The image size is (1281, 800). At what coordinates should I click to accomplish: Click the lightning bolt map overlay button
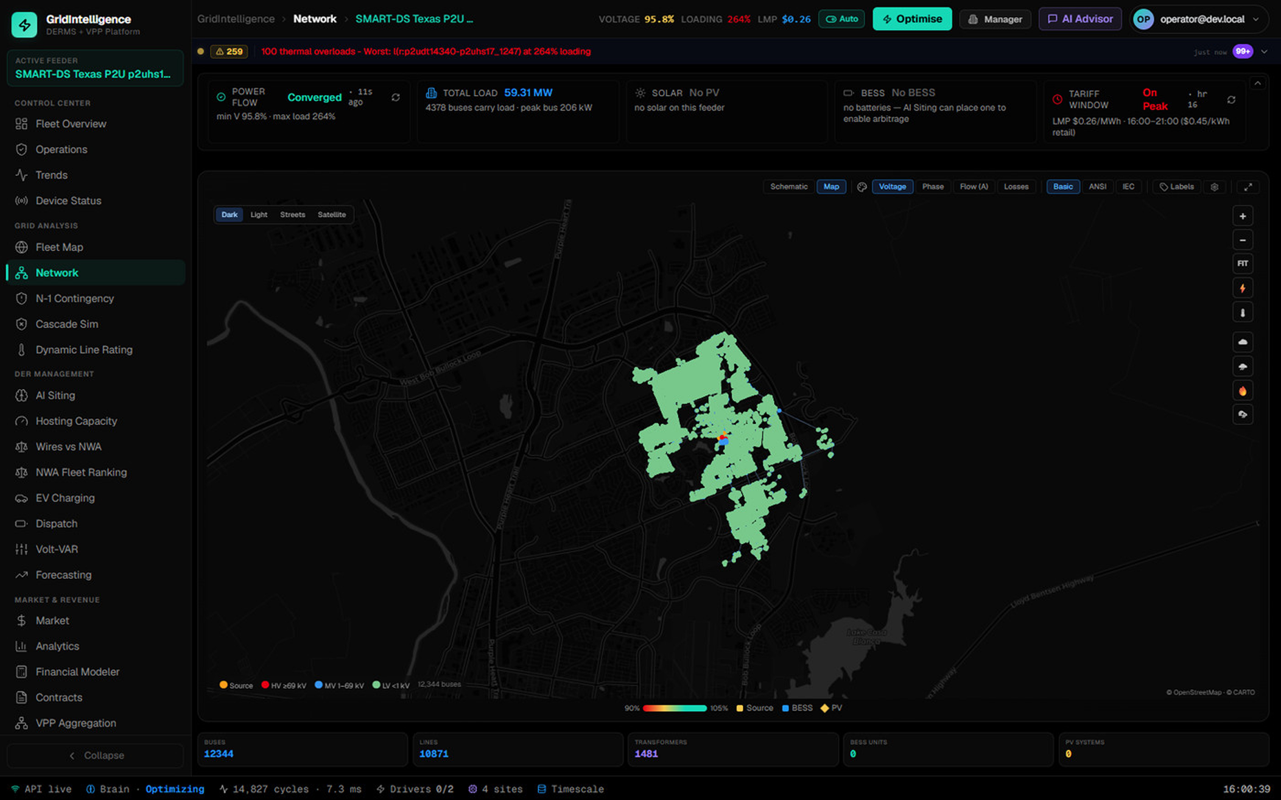(x=1243, y=289)
